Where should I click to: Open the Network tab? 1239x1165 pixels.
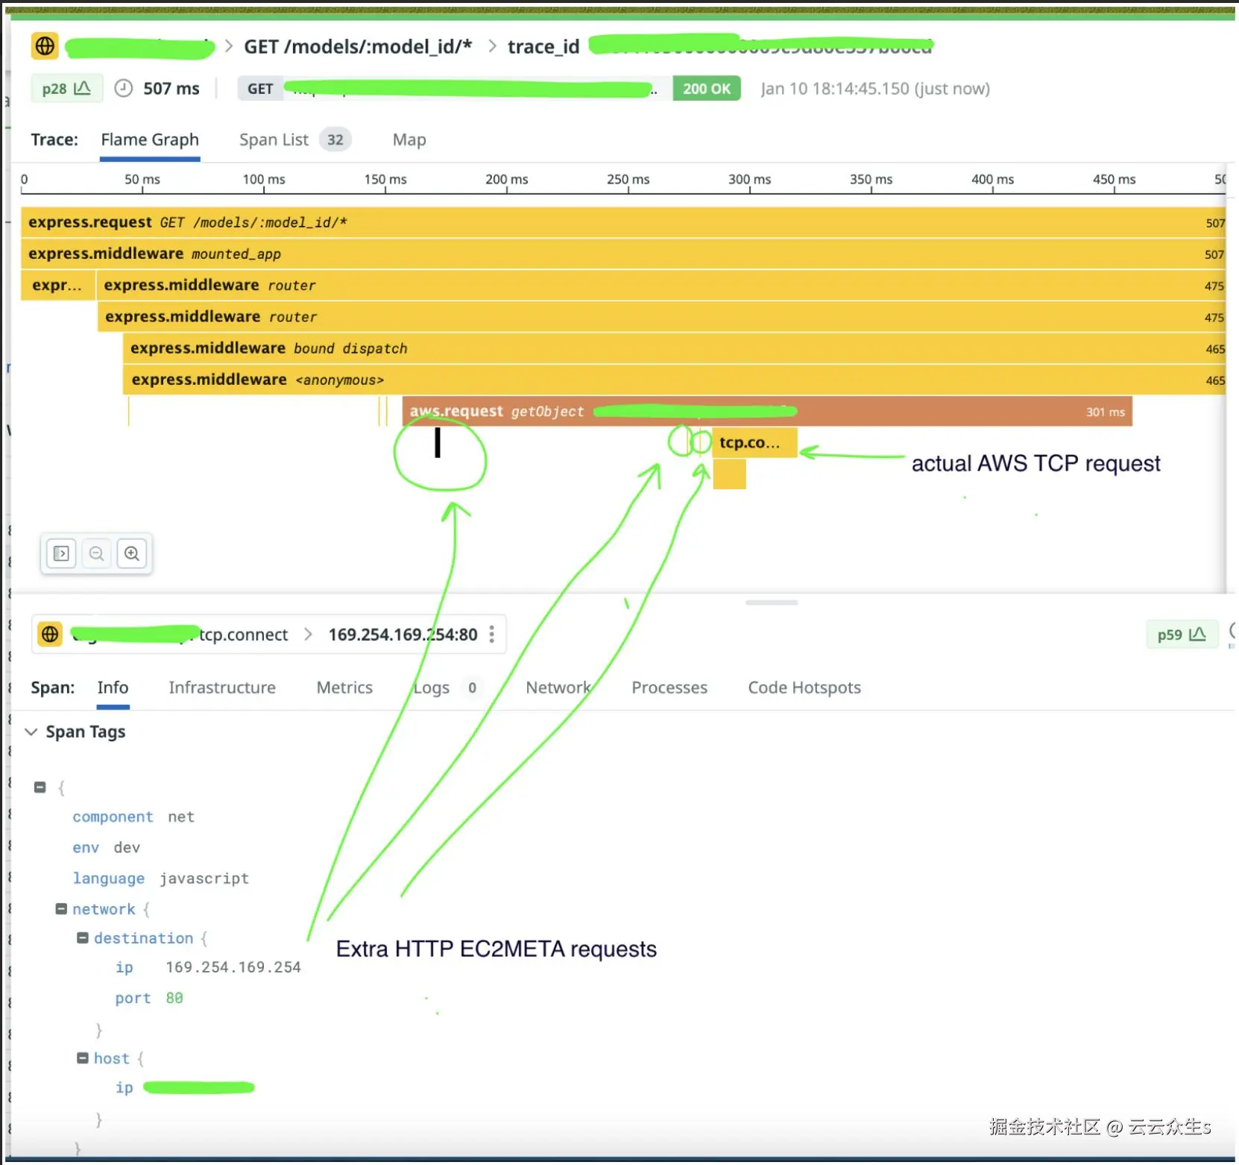click(558, 687)
